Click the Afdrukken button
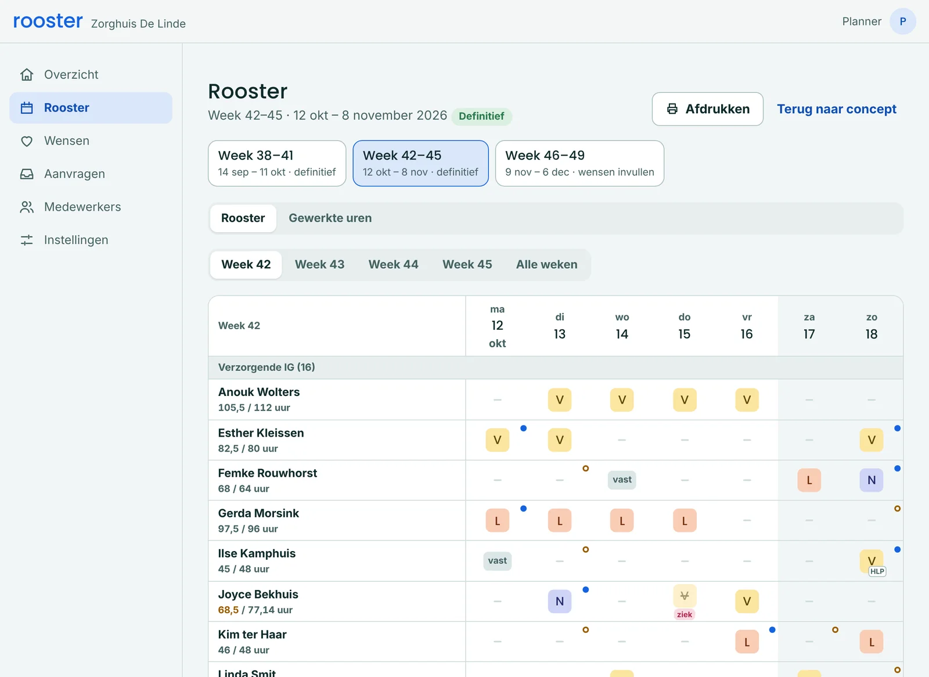929x677 pixels. point(708,109)
